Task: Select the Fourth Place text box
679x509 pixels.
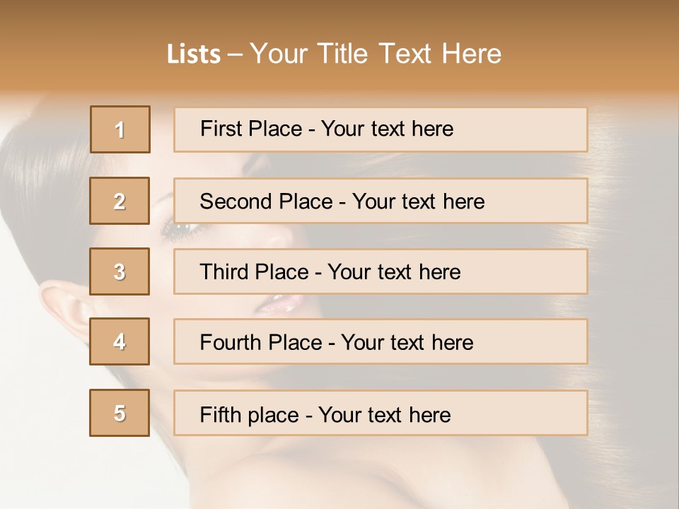Action: (x=381, y=341)
